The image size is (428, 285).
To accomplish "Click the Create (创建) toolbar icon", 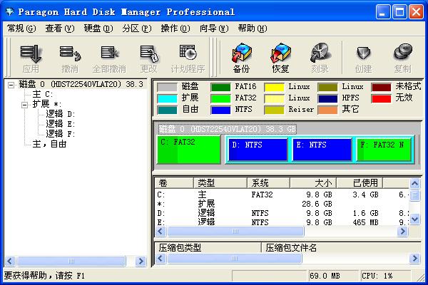I will (364, 56).
